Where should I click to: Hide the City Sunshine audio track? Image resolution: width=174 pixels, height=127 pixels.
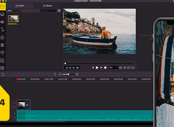tap(14, 113)
